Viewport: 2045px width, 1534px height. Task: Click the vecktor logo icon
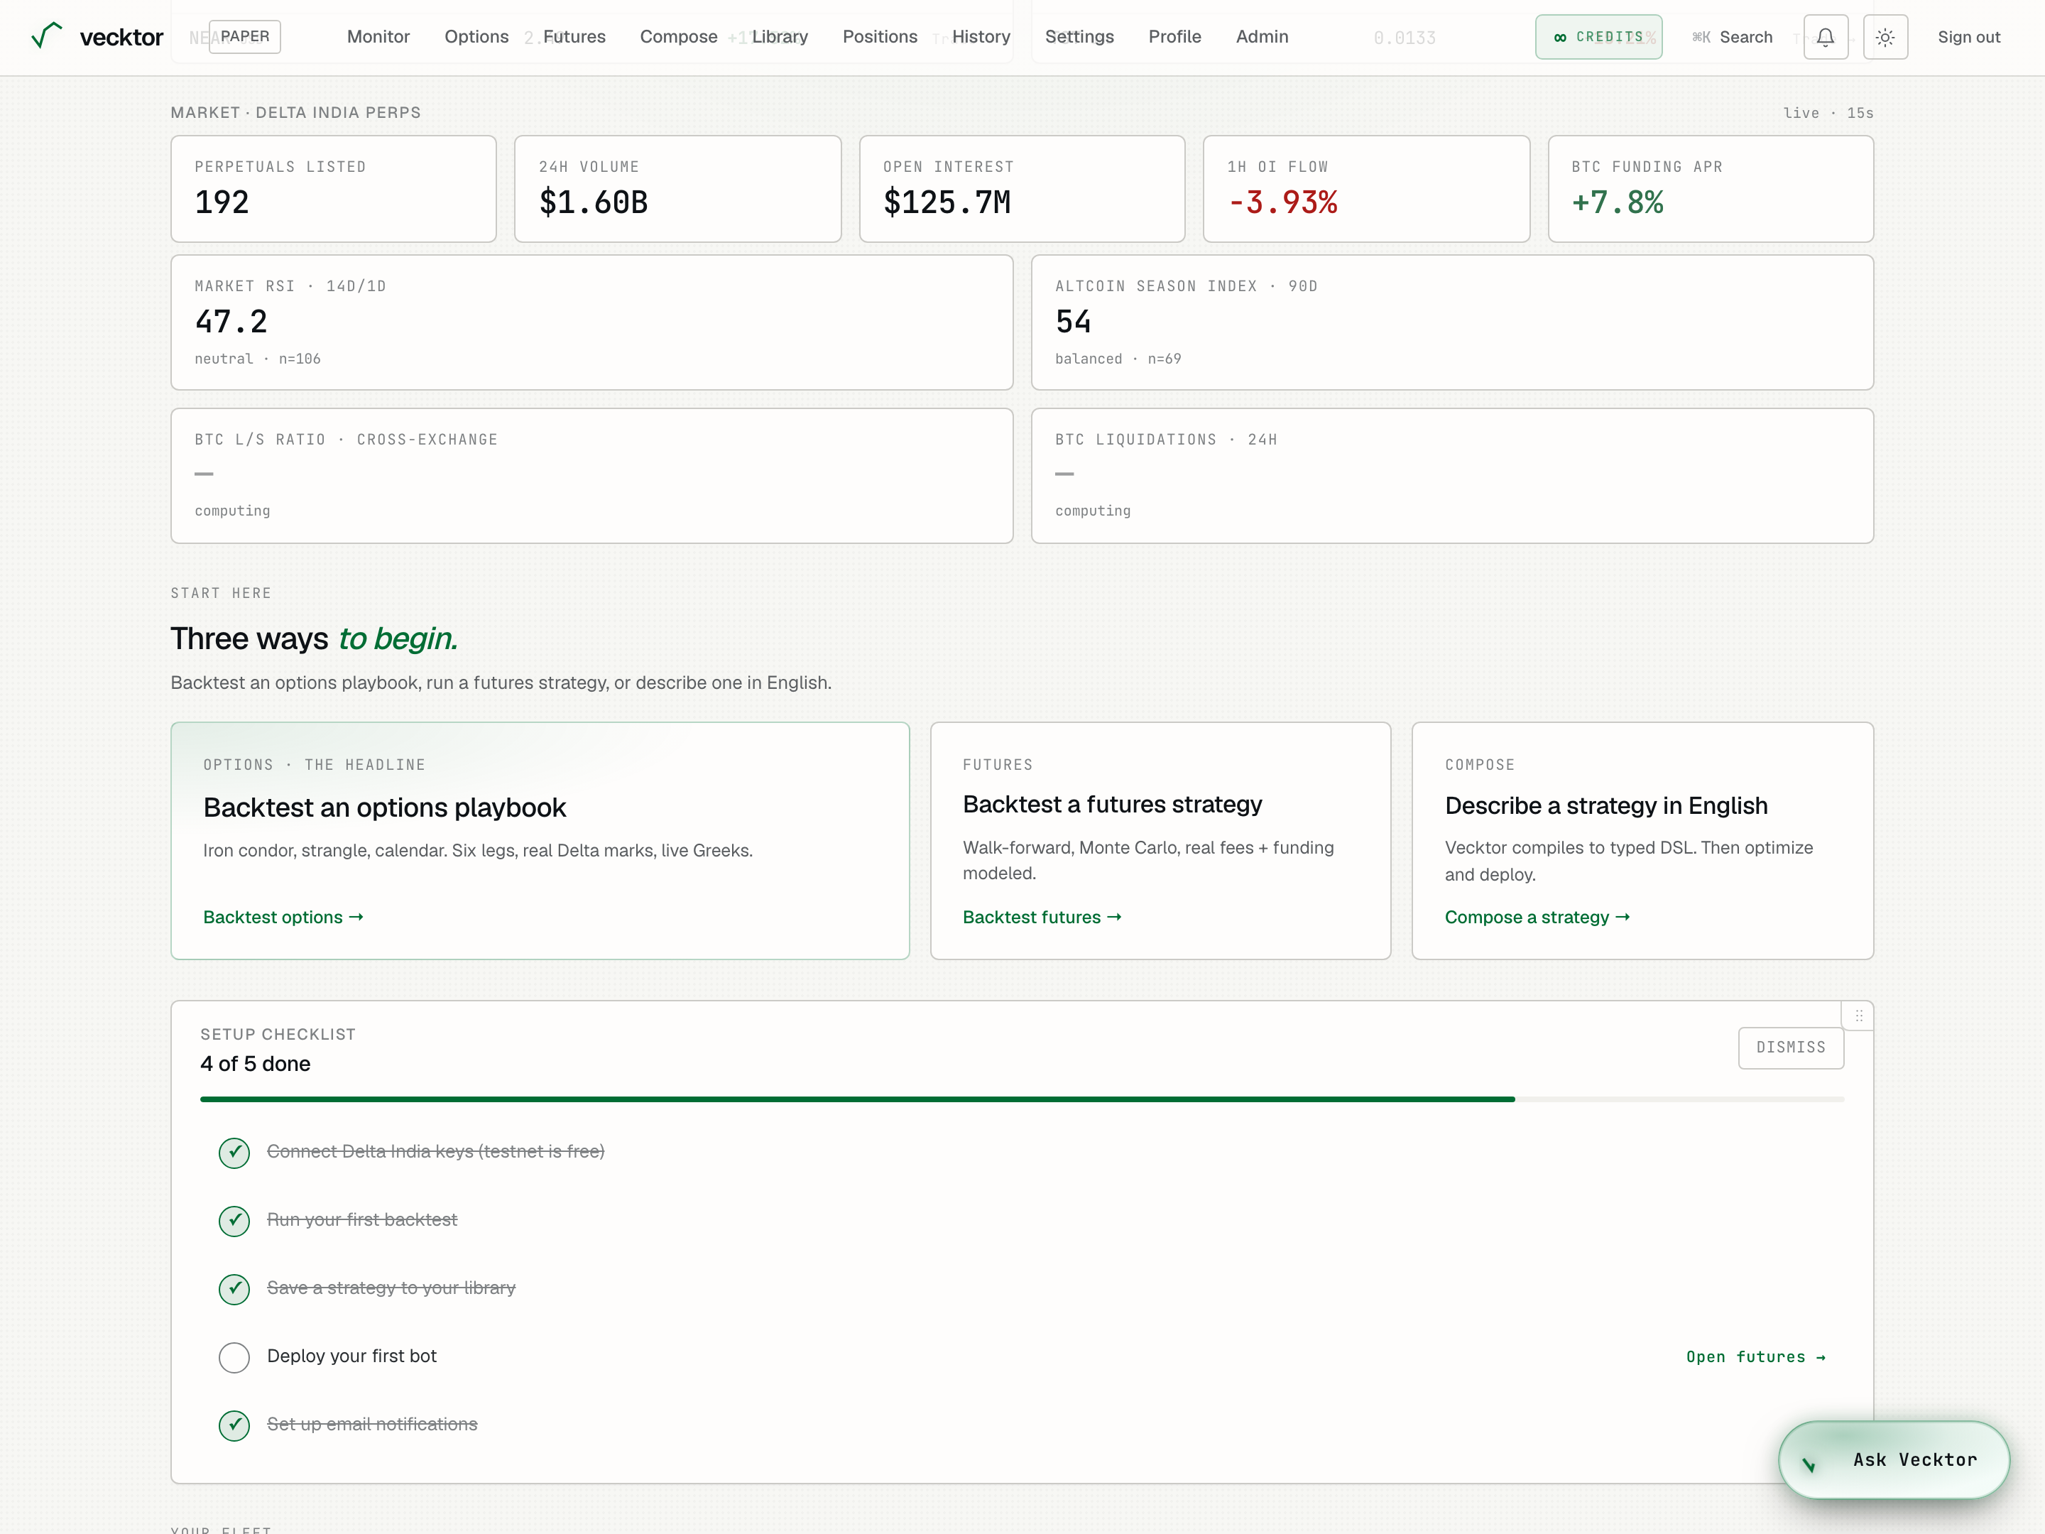pos(46,36)
